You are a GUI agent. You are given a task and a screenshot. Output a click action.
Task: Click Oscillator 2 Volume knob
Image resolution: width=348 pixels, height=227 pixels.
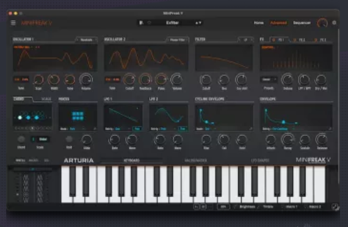tap(176, 79)
